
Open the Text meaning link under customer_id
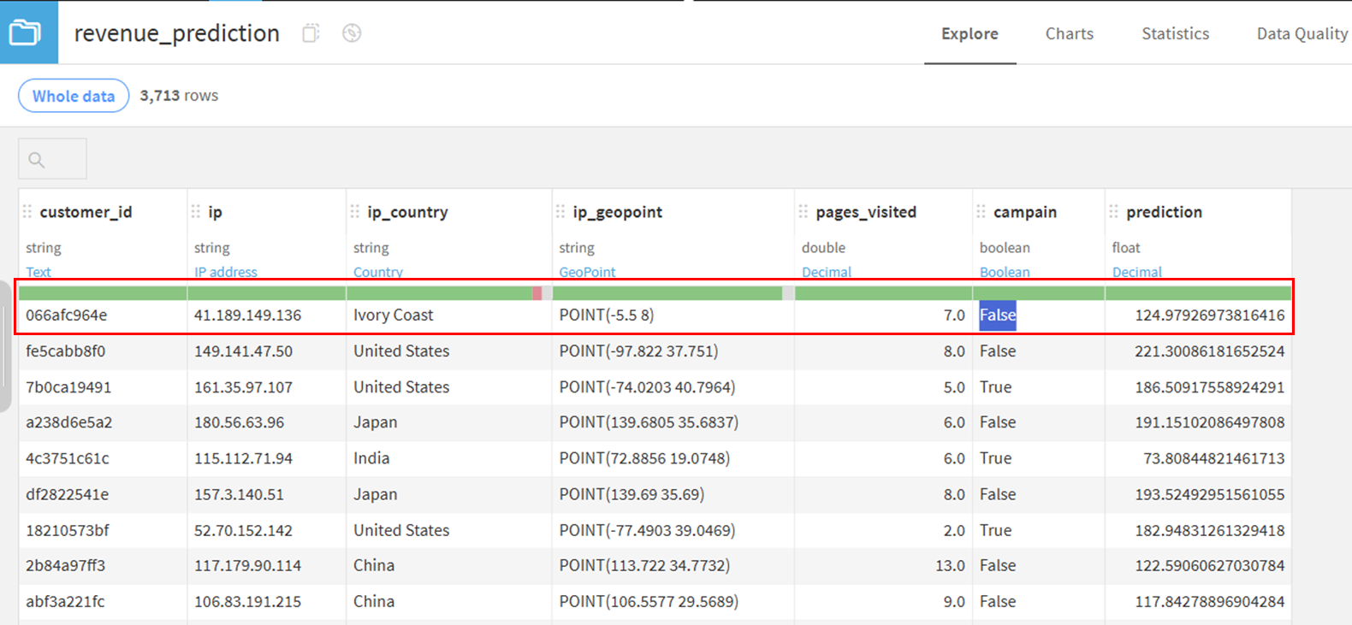pyautogui.click(x=39, y=272)
